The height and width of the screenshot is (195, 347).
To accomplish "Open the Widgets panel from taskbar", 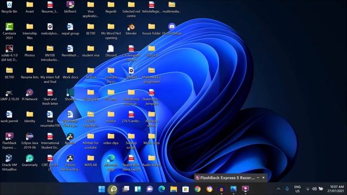I will pos(138,189).
